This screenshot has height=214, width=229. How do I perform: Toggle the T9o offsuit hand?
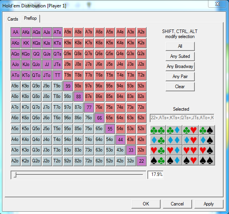click(58, 86)
